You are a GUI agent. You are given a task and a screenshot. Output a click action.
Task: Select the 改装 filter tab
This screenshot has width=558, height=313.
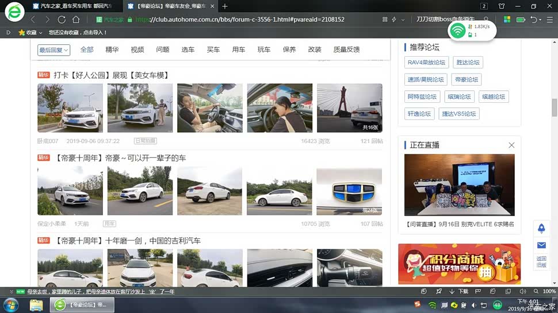315,50
